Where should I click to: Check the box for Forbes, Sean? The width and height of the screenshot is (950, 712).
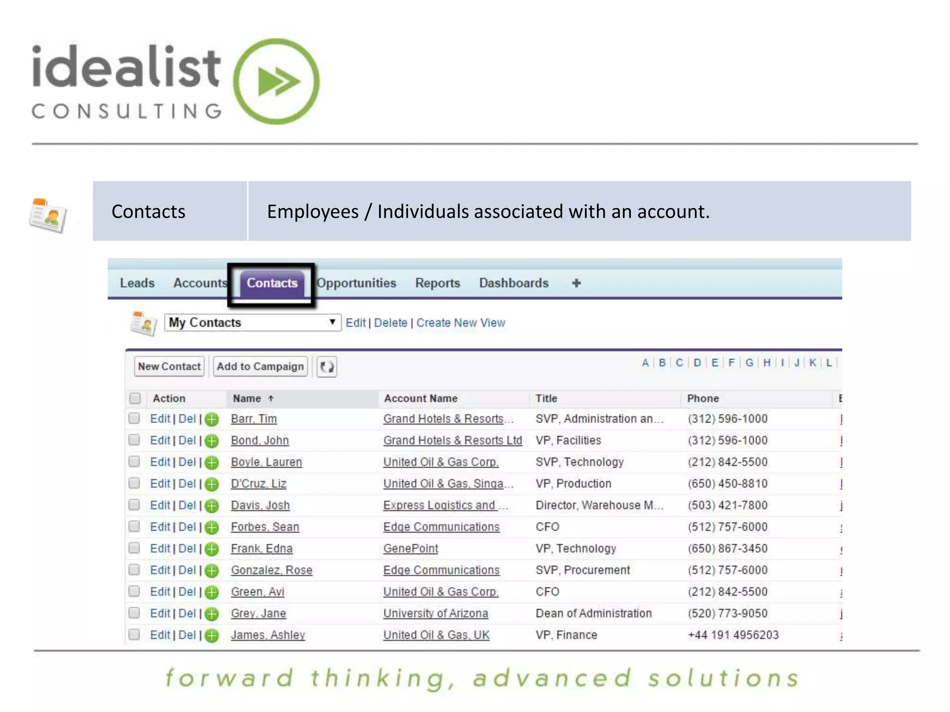click(x=134, y=527)
